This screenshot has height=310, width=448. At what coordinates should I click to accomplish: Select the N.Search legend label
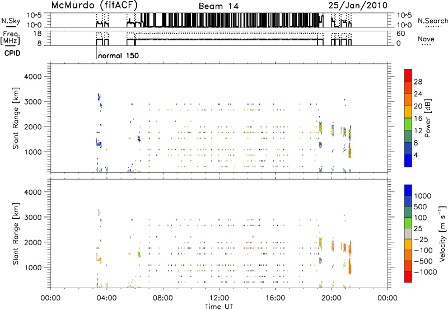[432, 21]
